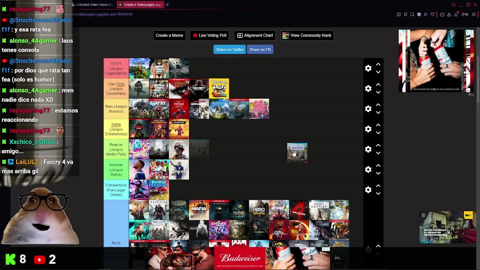The image size is (480, 270).
Task: Open the snapshot capture tool icon
Action: (412, 14)
